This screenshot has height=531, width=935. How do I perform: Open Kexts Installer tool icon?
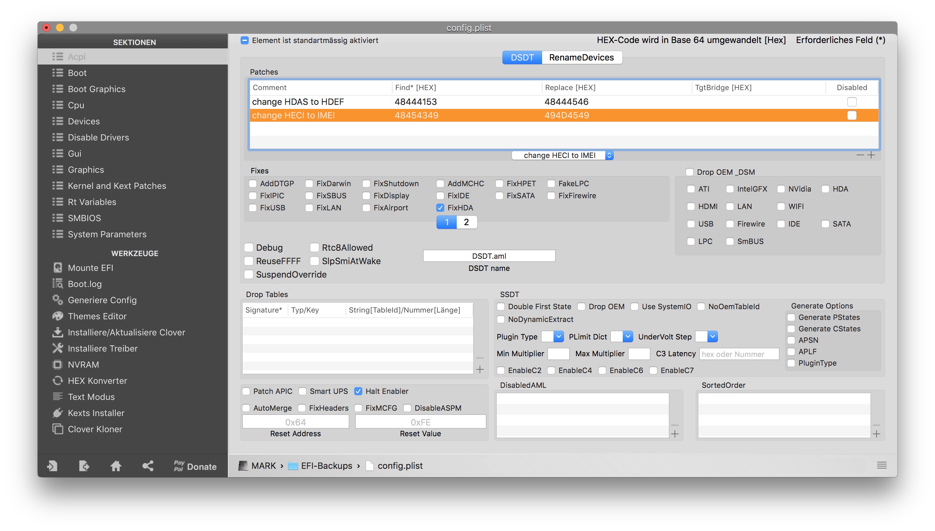coord(57,413)
